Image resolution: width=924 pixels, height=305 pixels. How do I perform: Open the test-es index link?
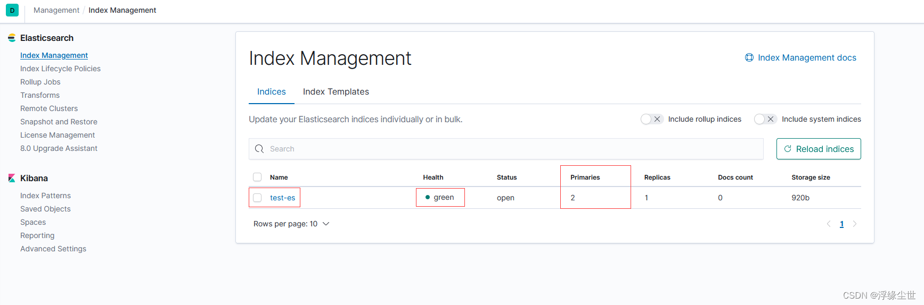[282, 198]
